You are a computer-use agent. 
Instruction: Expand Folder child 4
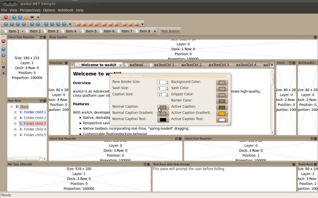[15, 129]
